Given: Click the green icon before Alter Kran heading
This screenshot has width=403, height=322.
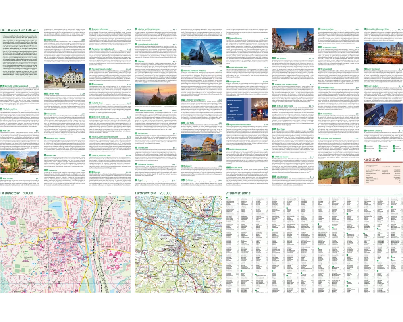Looking at the screenshot, I should coord(2,131).
